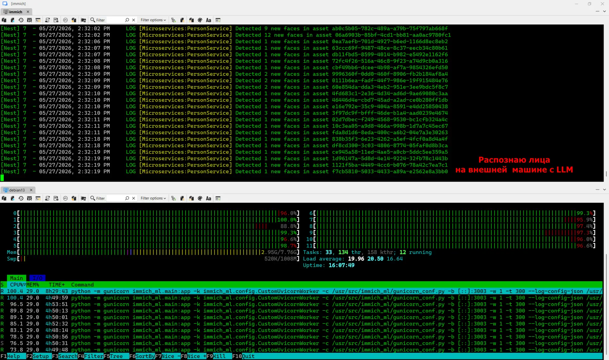
Task: Click F6 SortBy in htop footer
Action: (x=142, y=356)
